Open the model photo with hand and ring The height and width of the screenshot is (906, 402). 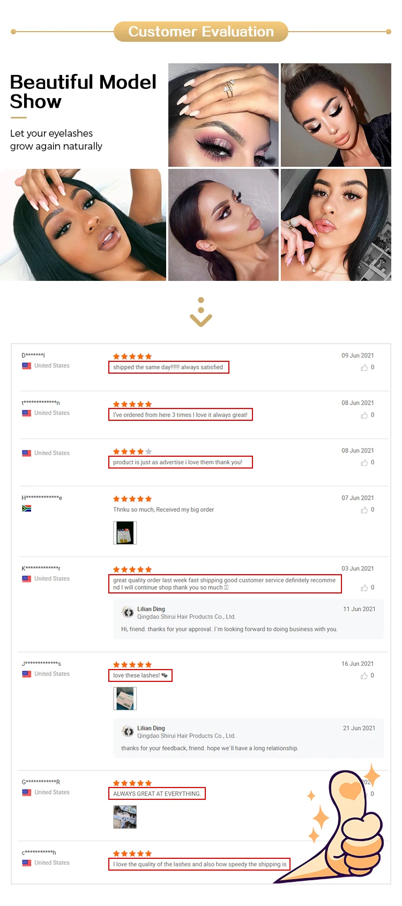pos(224,115)
